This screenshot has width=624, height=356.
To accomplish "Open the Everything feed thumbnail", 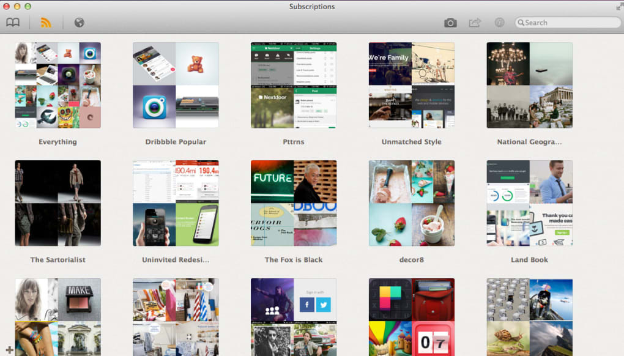I will [x=58, y=85].
